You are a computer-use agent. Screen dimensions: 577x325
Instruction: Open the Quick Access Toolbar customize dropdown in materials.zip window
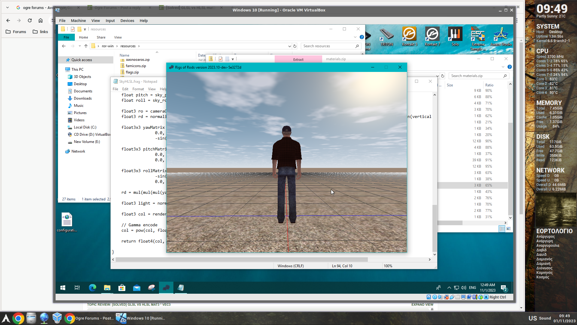pos(233,59)
